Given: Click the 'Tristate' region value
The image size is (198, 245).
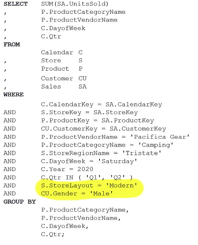Looking at the screenshot, I should (x=142, y=153).
